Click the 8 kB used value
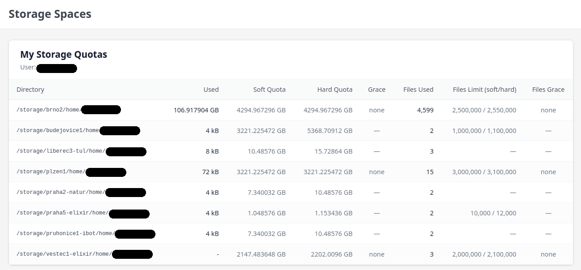The image size is (581, 270). pos(212,151)
